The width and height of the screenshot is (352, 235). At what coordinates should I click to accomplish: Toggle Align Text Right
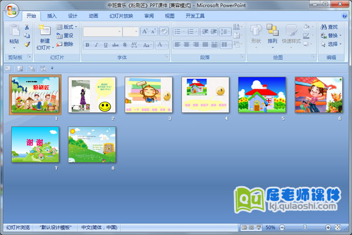[196, 45]
